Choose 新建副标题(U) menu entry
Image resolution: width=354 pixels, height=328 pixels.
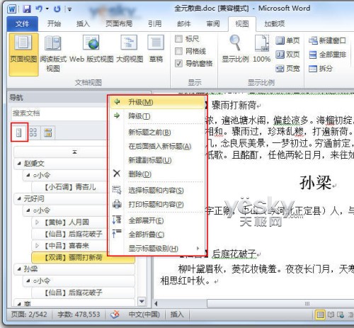(x=157, y=160)
